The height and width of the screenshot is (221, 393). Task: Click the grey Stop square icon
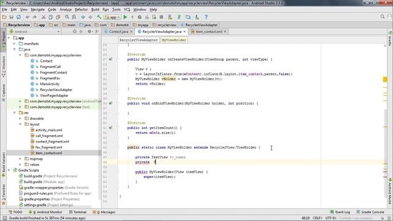point(161,17)
